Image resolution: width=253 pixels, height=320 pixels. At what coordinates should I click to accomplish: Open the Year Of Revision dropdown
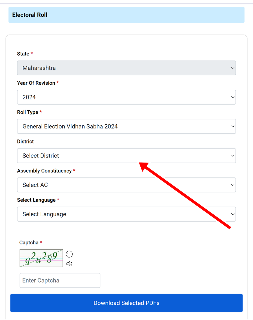126,97
